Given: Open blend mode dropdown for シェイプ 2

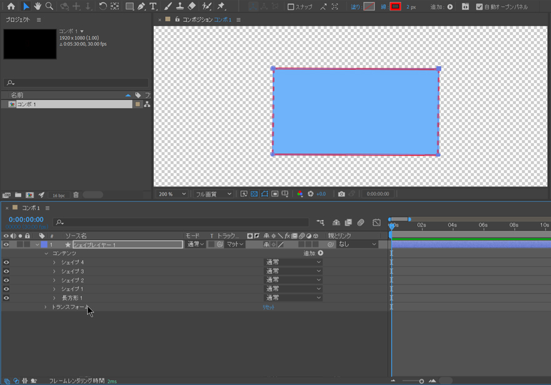Looking at the screenshot, I should (293, 281).
